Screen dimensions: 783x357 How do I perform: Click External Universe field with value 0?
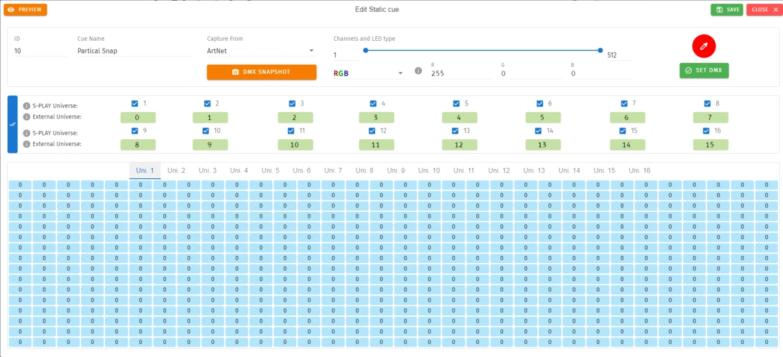click(137, 117)
